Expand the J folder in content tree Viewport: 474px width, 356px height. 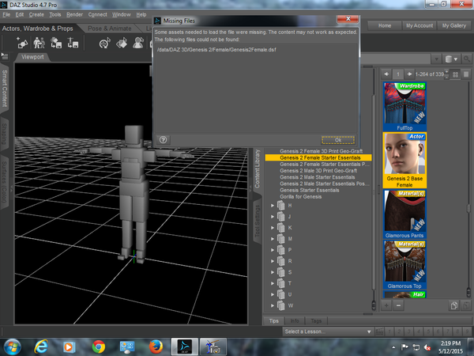273,217
